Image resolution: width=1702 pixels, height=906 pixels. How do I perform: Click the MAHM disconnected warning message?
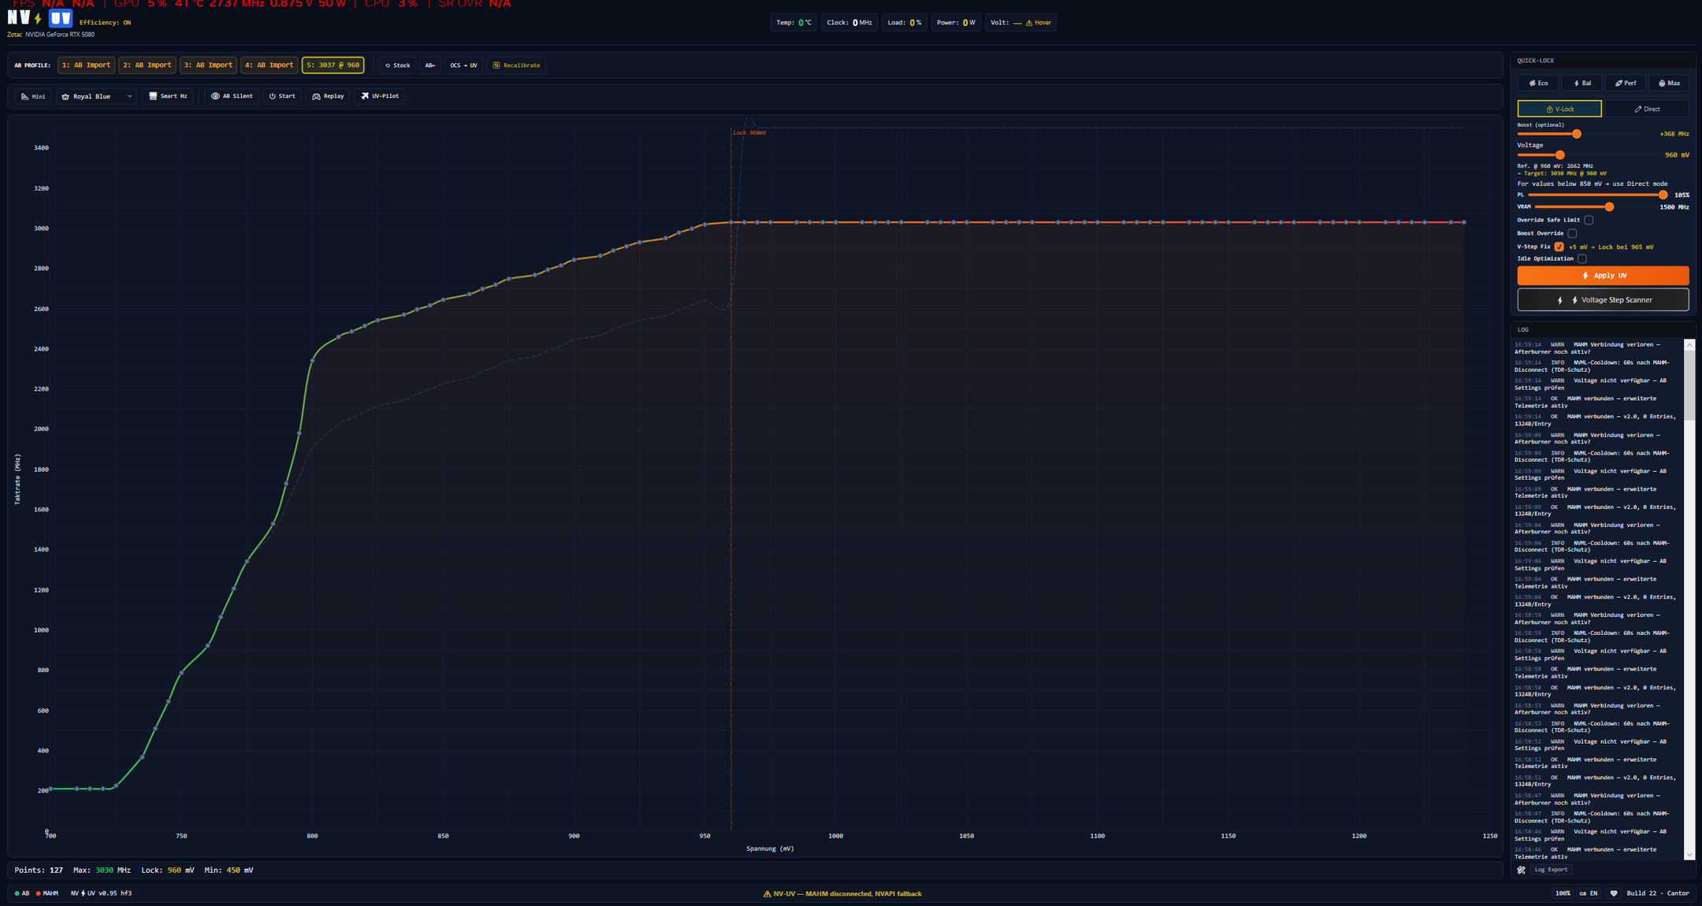(x=842, y=894)
